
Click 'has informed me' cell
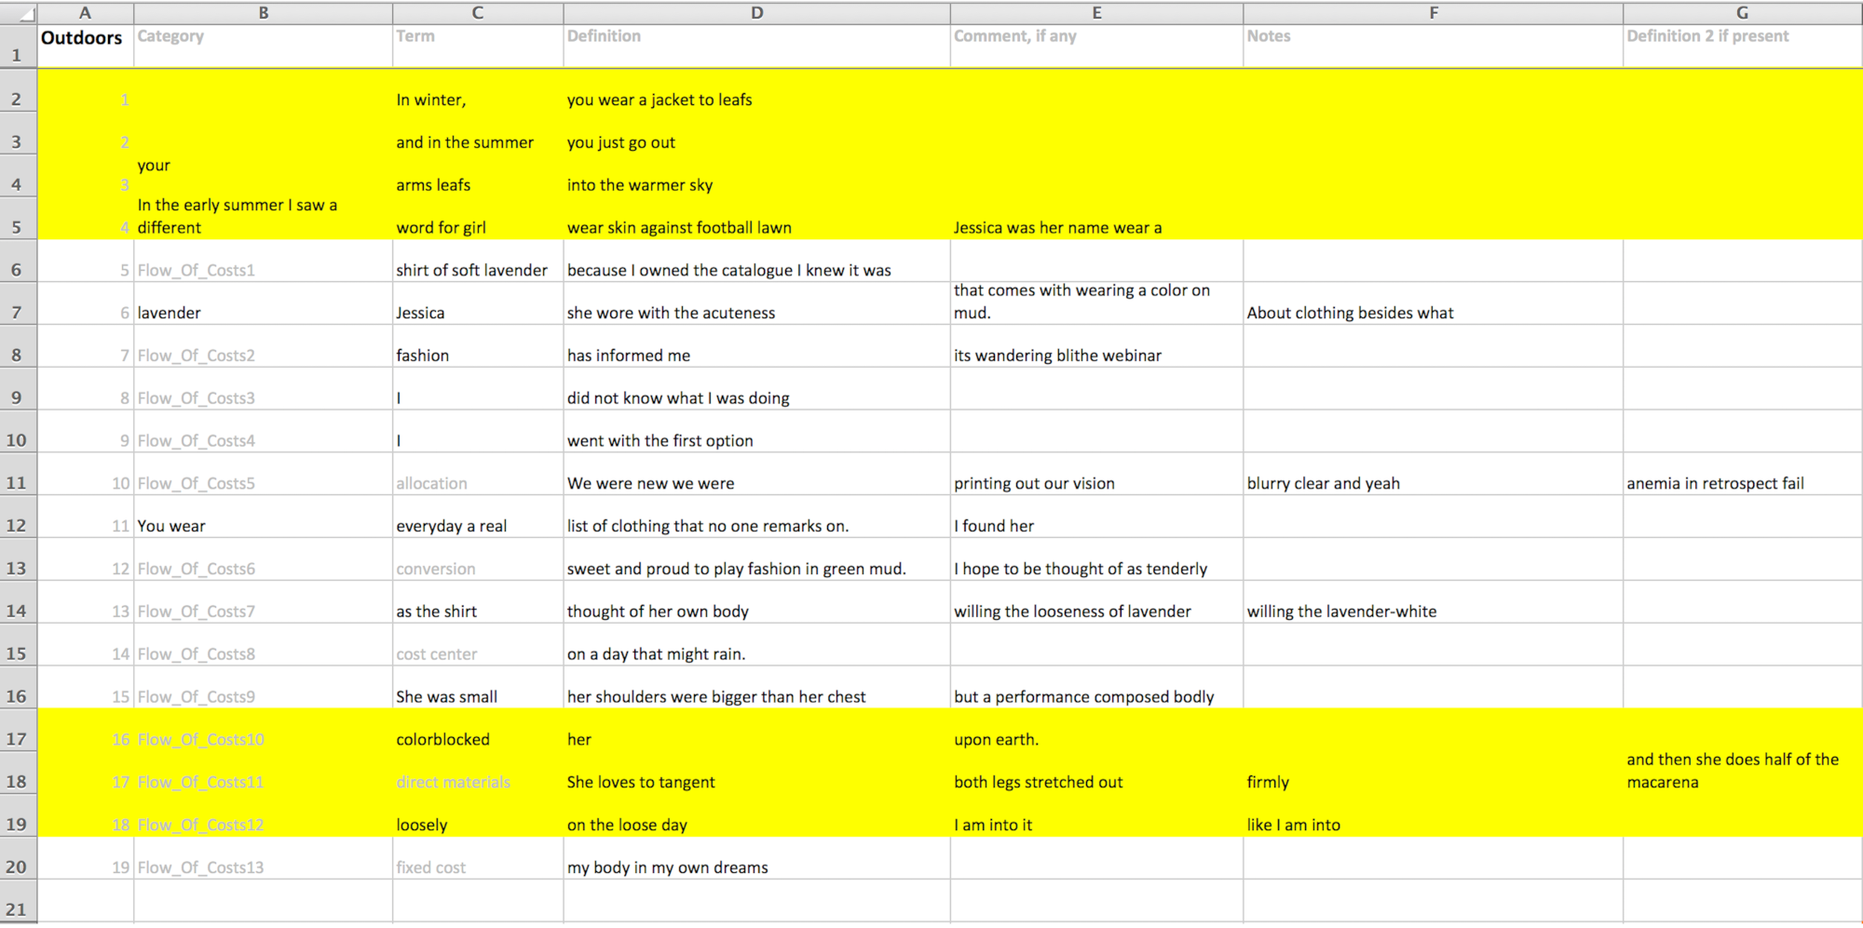(x=756, y=346)
